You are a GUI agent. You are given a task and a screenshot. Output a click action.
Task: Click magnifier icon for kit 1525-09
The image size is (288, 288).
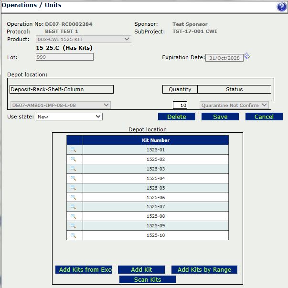[x=73, y=226]
